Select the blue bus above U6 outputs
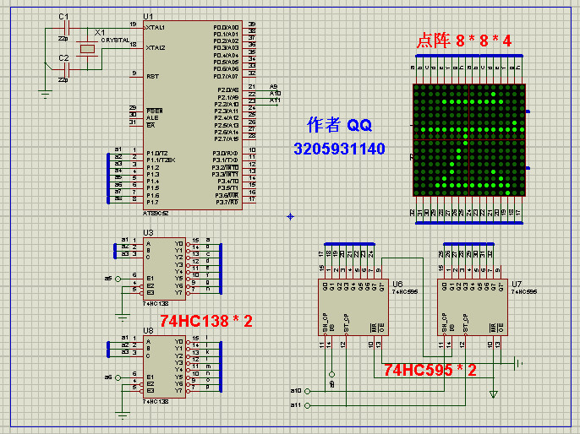 point(349,244)
